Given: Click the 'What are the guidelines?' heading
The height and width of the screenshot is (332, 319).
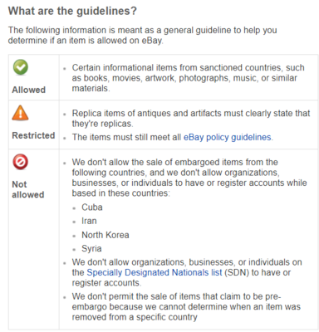Looking at the screenshot, I should [x=72, y=11].
